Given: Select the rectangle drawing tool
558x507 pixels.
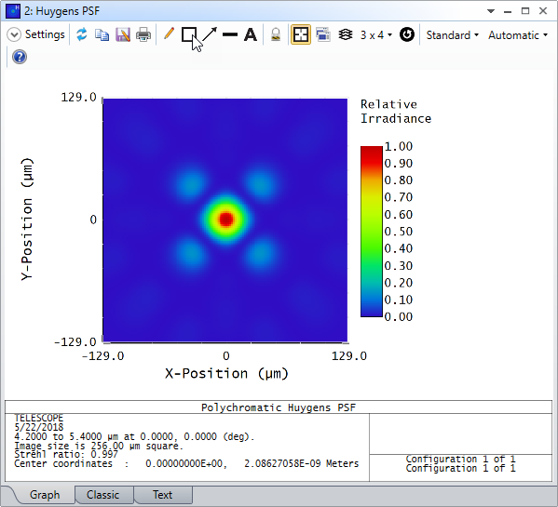Looking at the screenshot, I should tap(189, 34).
